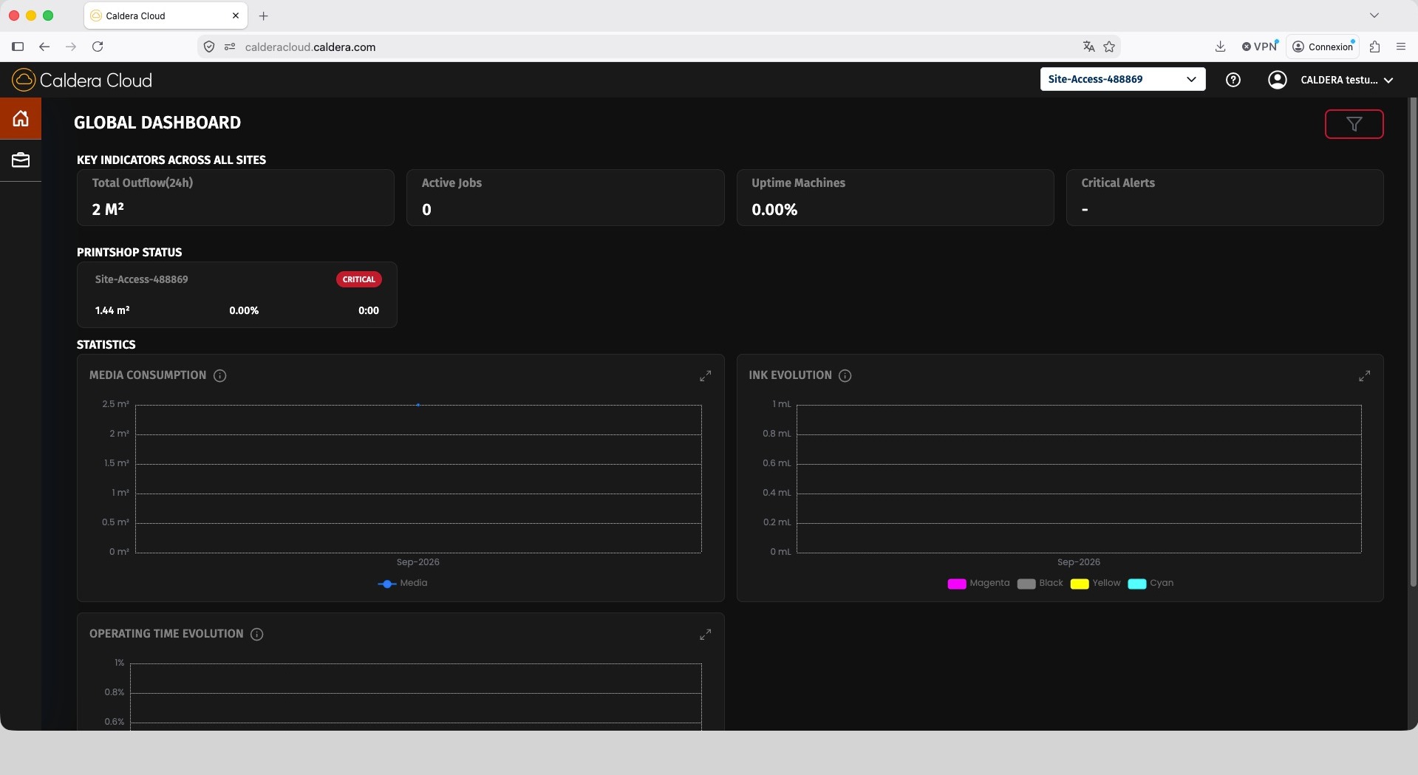The image size is (1418, 775).
Task: Open the browser extensions icon
Action: 1374,47
